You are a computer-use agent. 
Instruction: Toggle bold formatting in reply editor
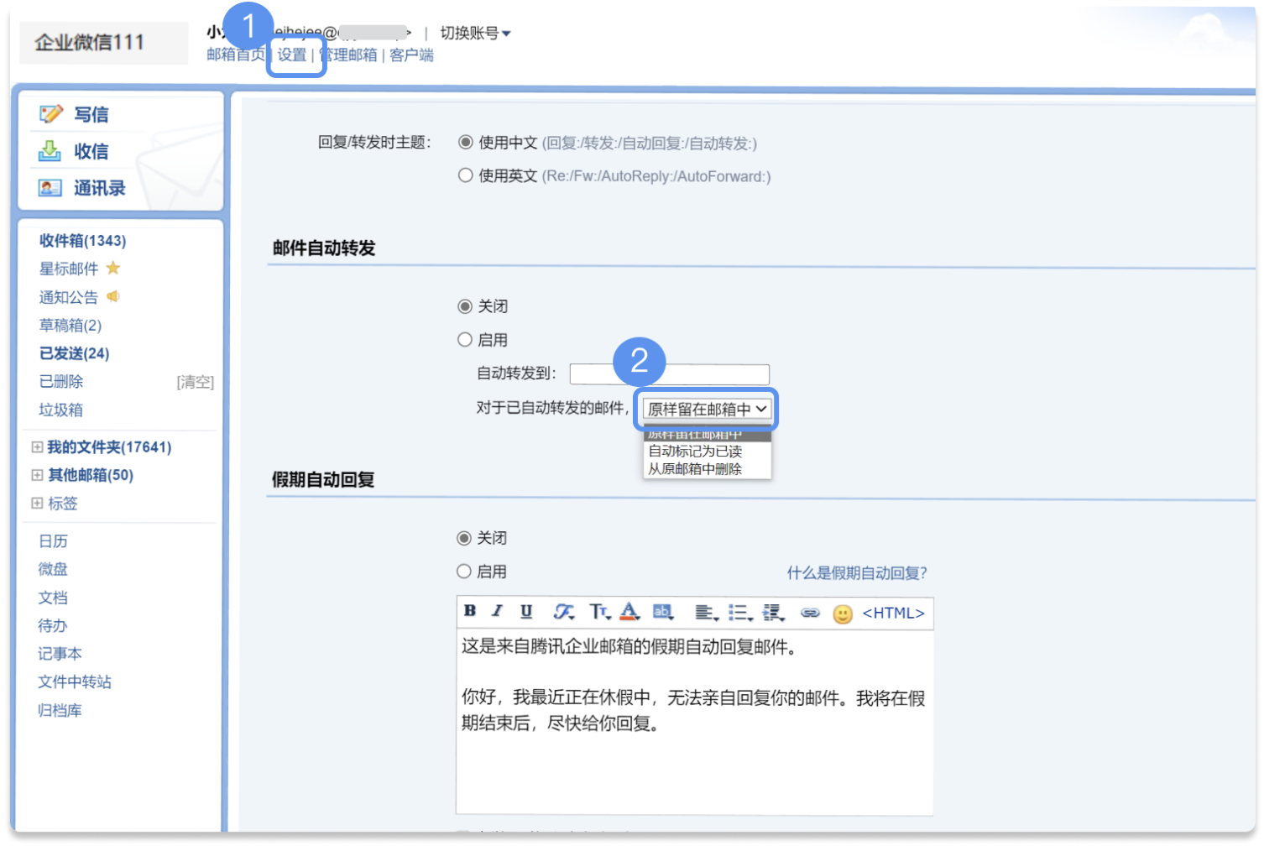point(470,612)
